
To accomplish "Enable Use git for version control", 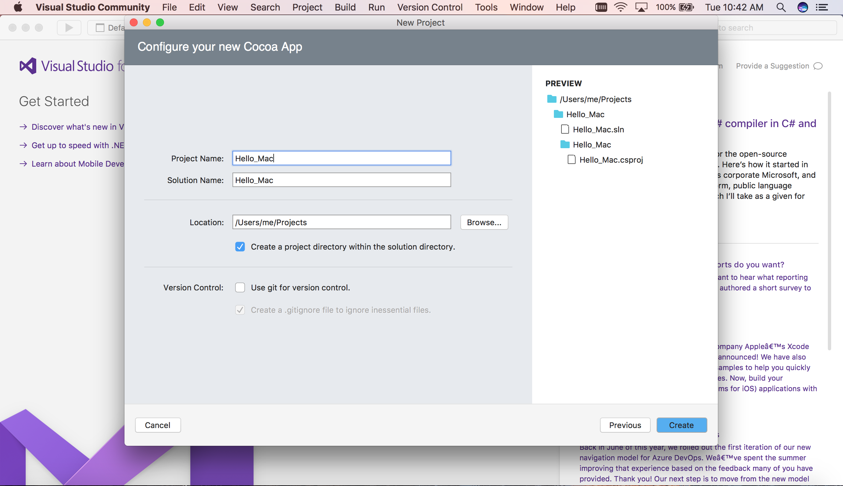I will (240, 287).
